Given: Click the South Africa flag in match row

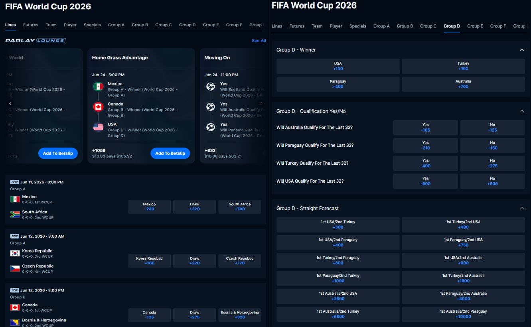Looking at the screenshot, I should coord(15,215).
